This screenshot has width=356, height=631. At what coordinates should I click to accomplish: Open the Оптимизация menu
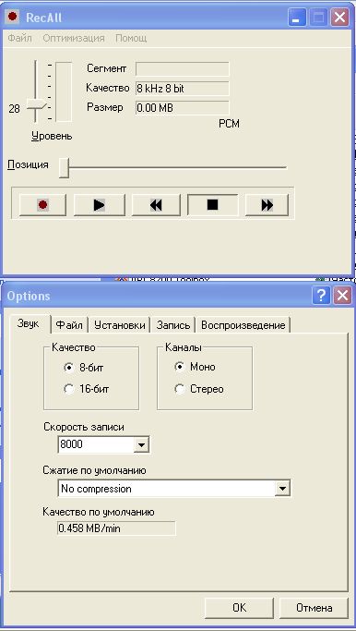coord(74,38)
